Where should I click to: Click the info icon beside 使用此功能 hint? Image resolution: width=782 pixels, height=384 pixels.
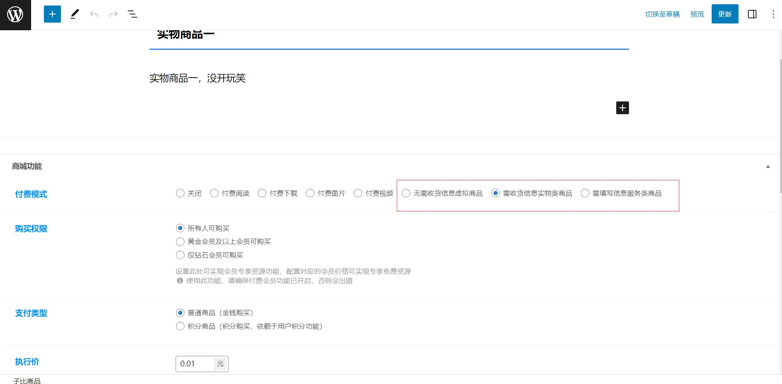180,281
